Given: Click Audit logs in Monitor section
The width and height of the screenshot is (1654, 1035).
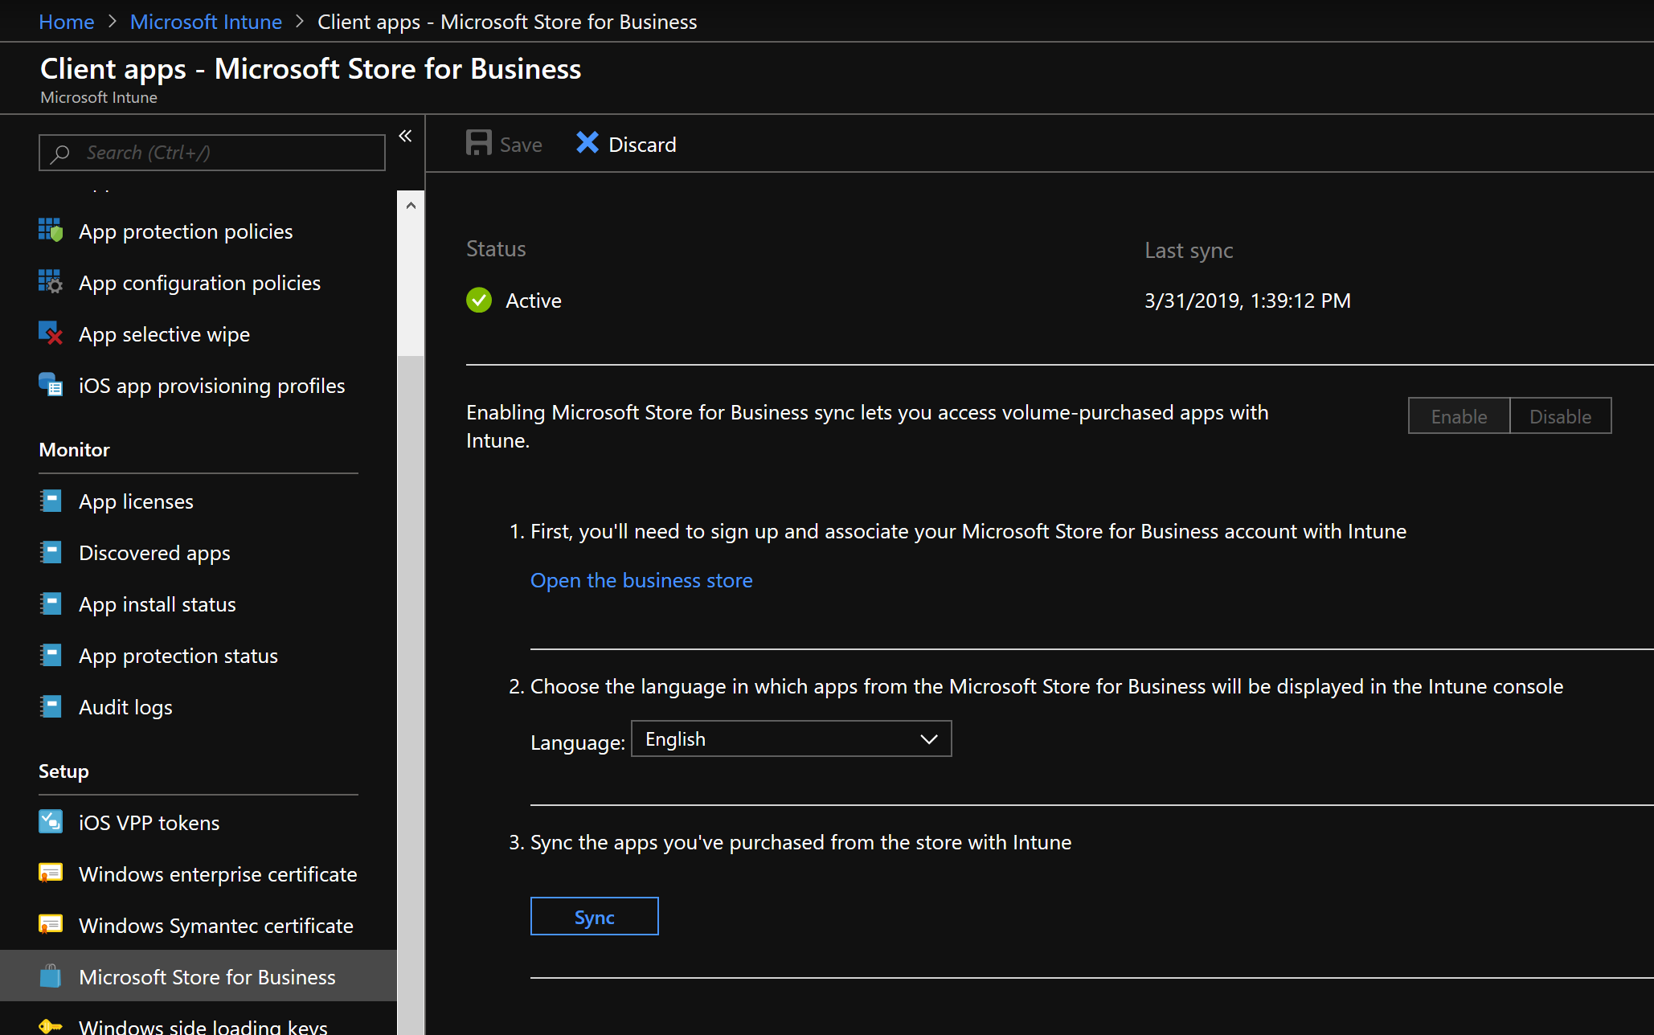Looking at the screenshot, I should (124, 706).
